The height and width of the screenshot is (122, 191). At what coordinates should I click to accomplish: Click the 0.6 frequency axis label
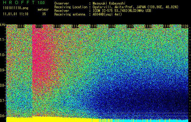point(2,116)
